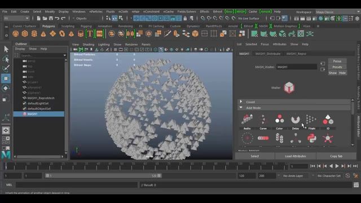
Task: Create polygon Type text tool
Action: coord(90,34)
